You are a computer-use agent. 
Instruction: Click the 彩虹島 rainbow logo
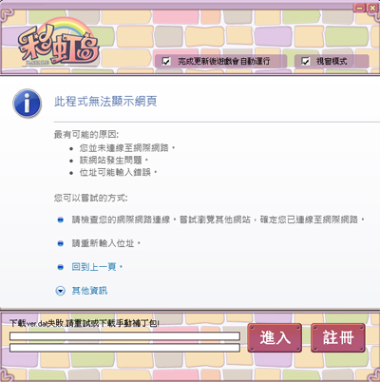(59, 41)
